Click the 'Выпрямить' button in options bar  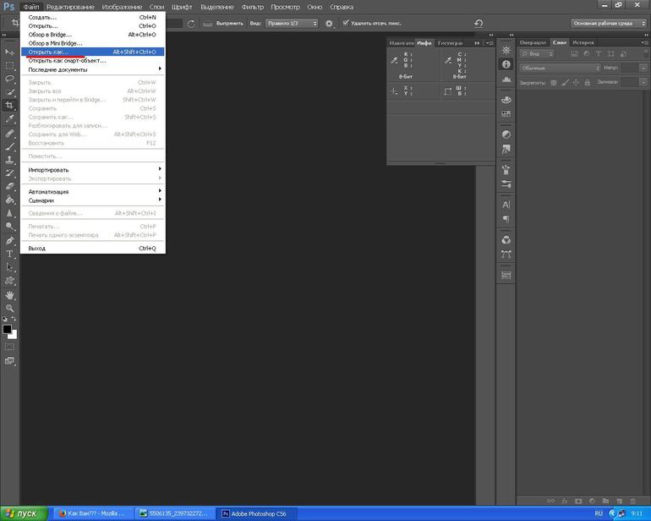coord(228,24)
